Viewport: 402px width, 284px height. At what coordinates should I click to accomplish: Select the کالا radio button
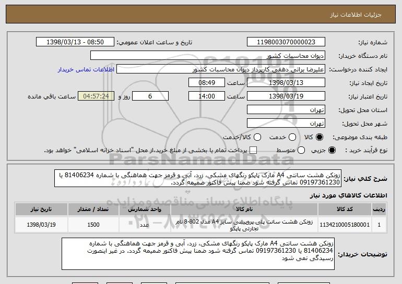click(x=320, y=138)
